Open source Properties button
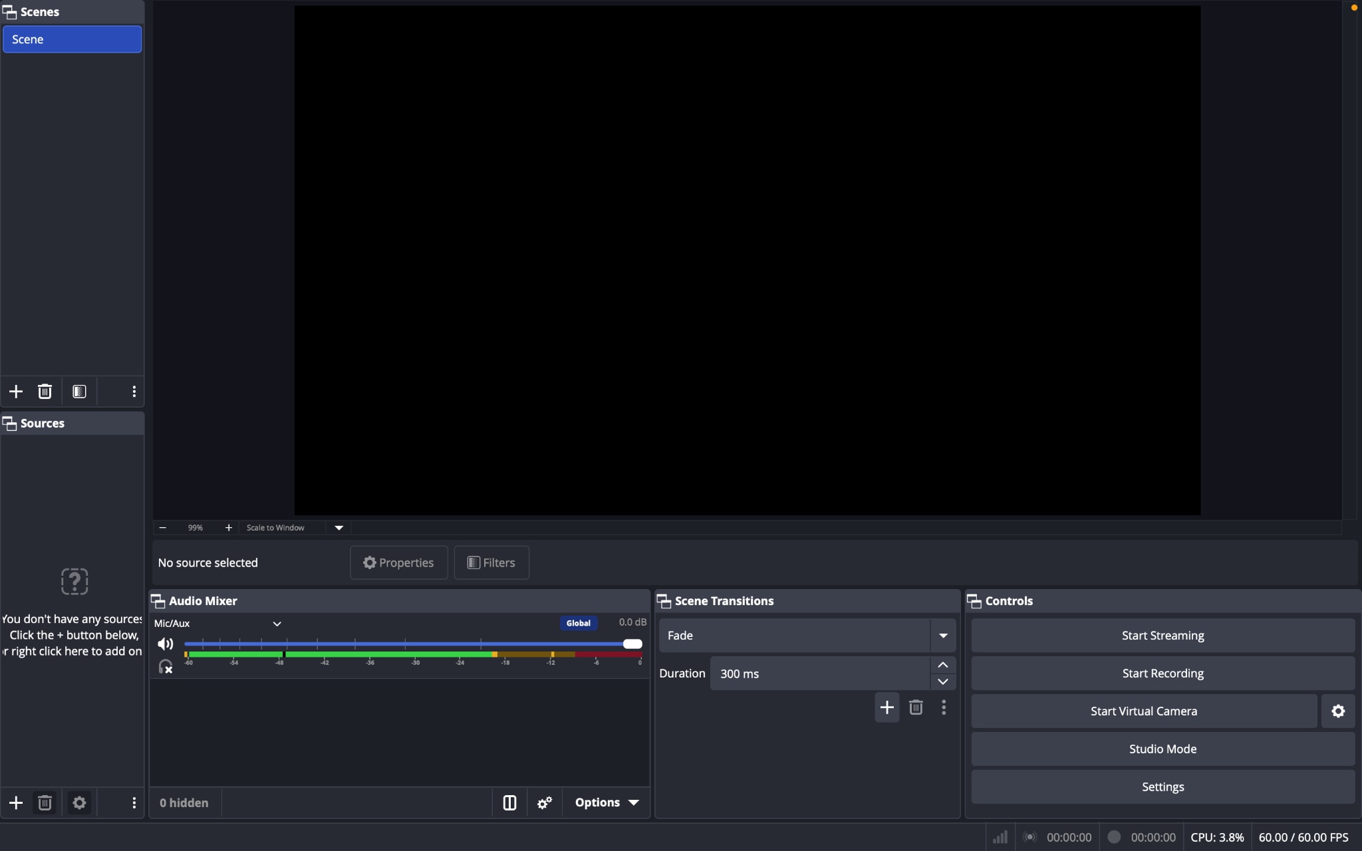 (x=399, y=562)
